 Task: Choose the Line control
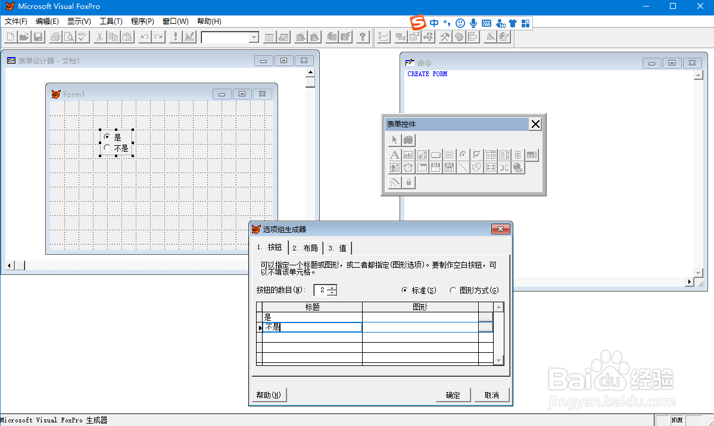point(463,168)
